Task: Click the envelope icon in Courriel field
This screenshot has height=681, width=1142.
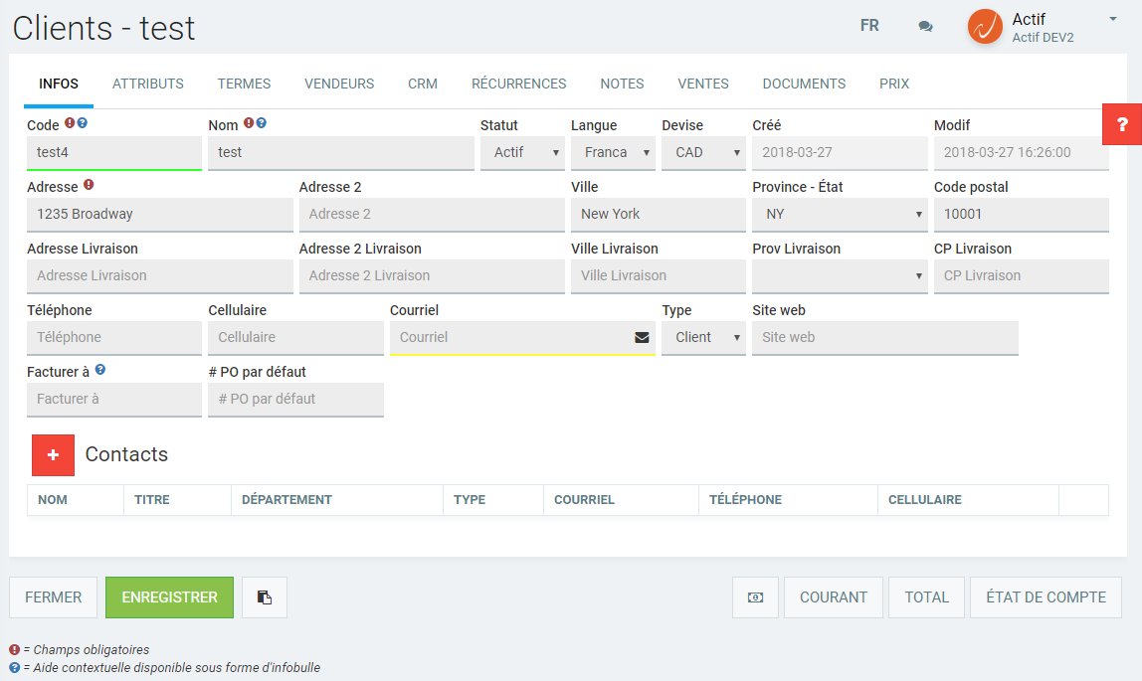Action: [642, 338]
